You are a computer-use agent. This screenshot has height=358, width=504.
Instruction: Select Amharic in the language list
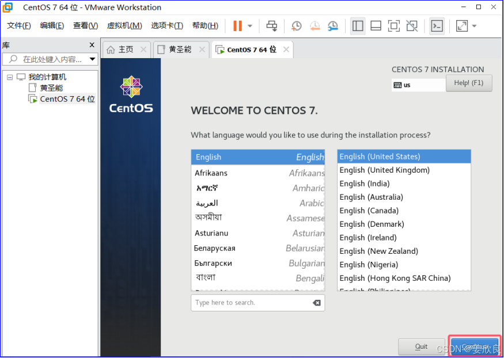point(258,188)
